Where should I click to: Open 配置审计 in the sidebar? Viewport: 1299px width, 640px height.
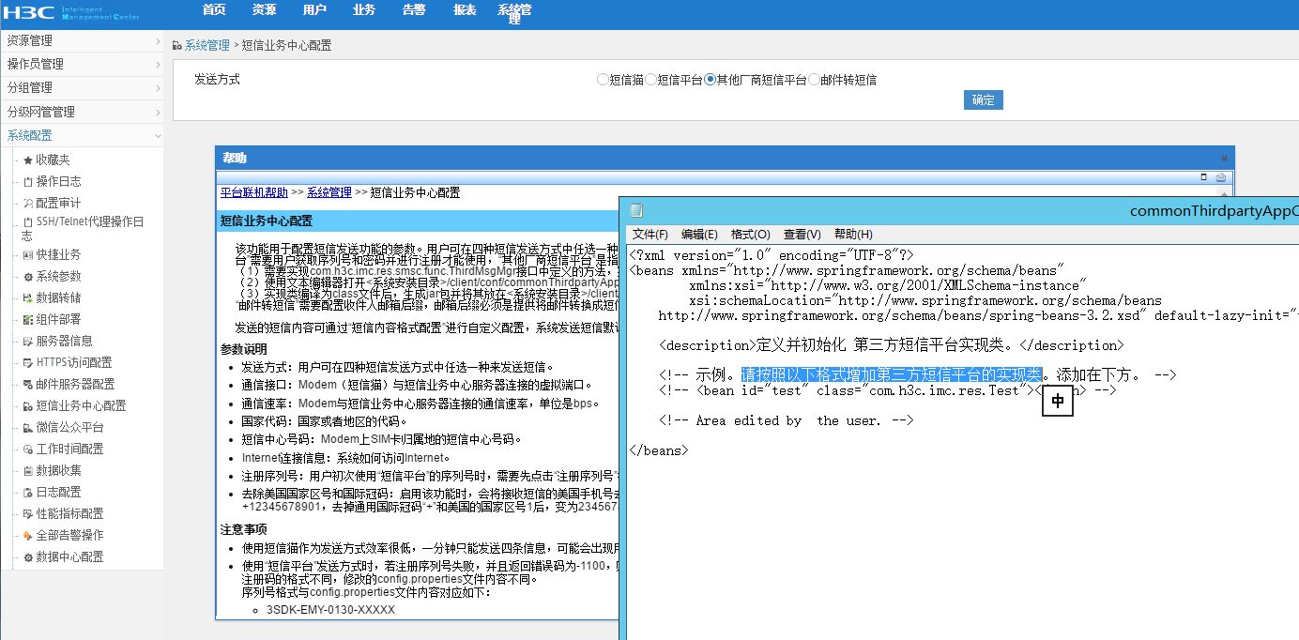pos(59,204)
